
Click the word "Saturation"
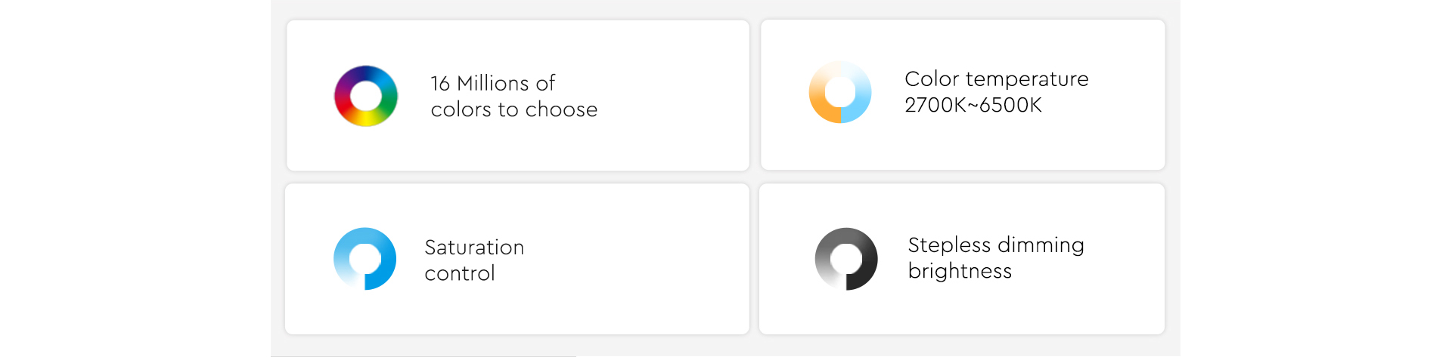point(474,247)
